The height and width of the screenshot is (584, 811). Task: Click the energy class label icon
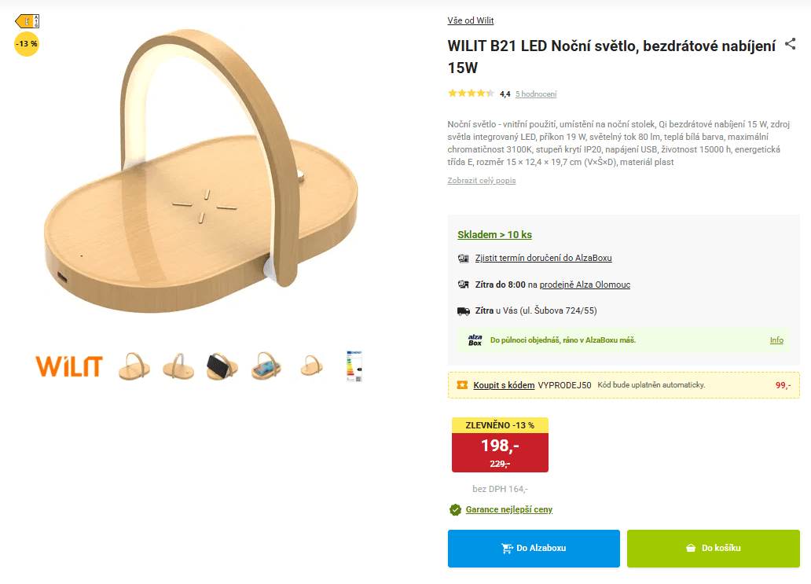pyautogui.click(x=27, y=21)
